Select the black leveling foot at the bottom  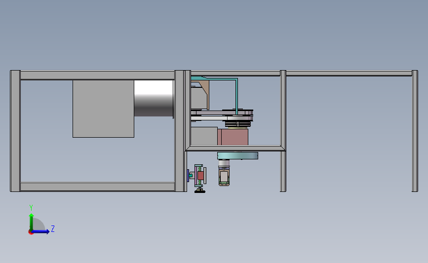tap(200, 191)
